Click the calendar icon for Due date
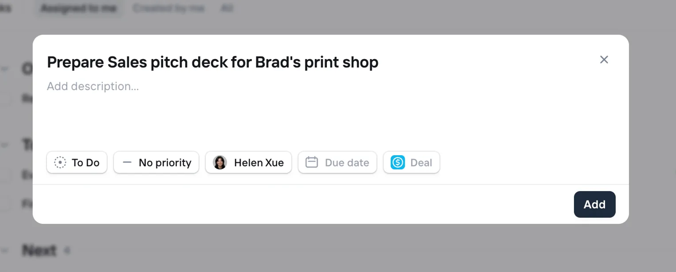 coord(312,162)
